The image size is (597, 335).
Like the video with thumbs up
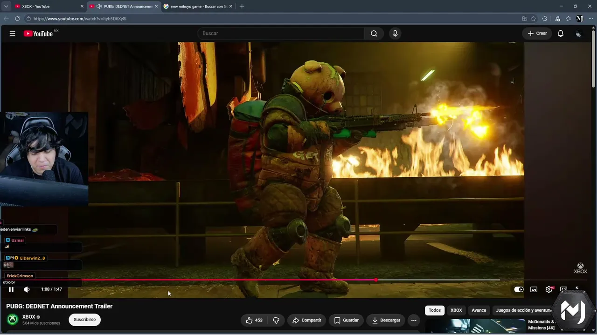pos(254,320)
